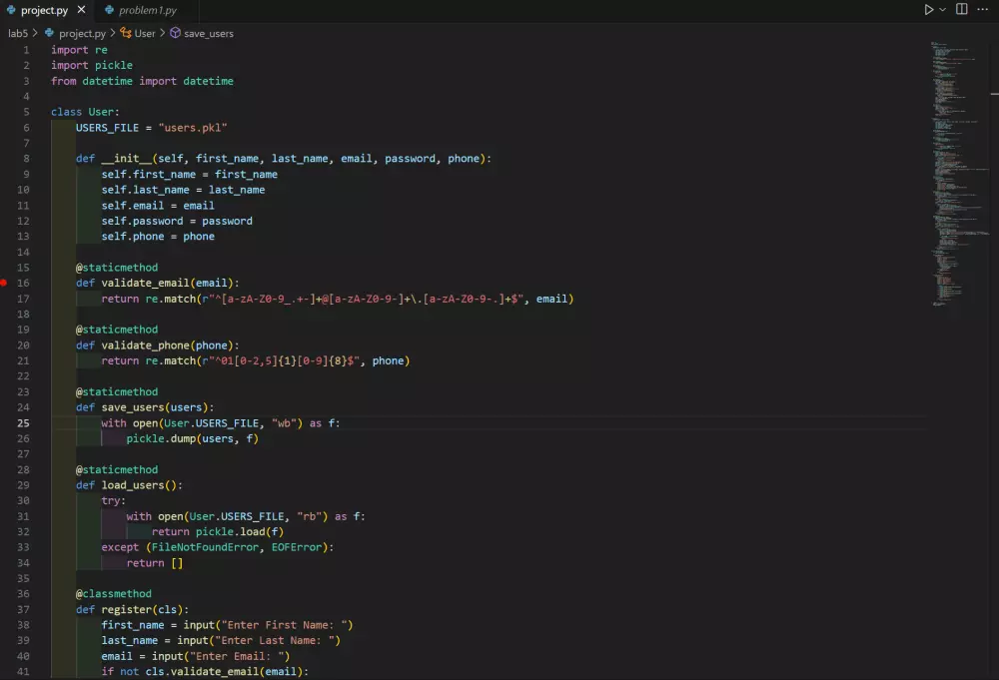Viewport: 999px width, 680px height.
Task: Click validate_email in its def line
Action: point(145,283)
